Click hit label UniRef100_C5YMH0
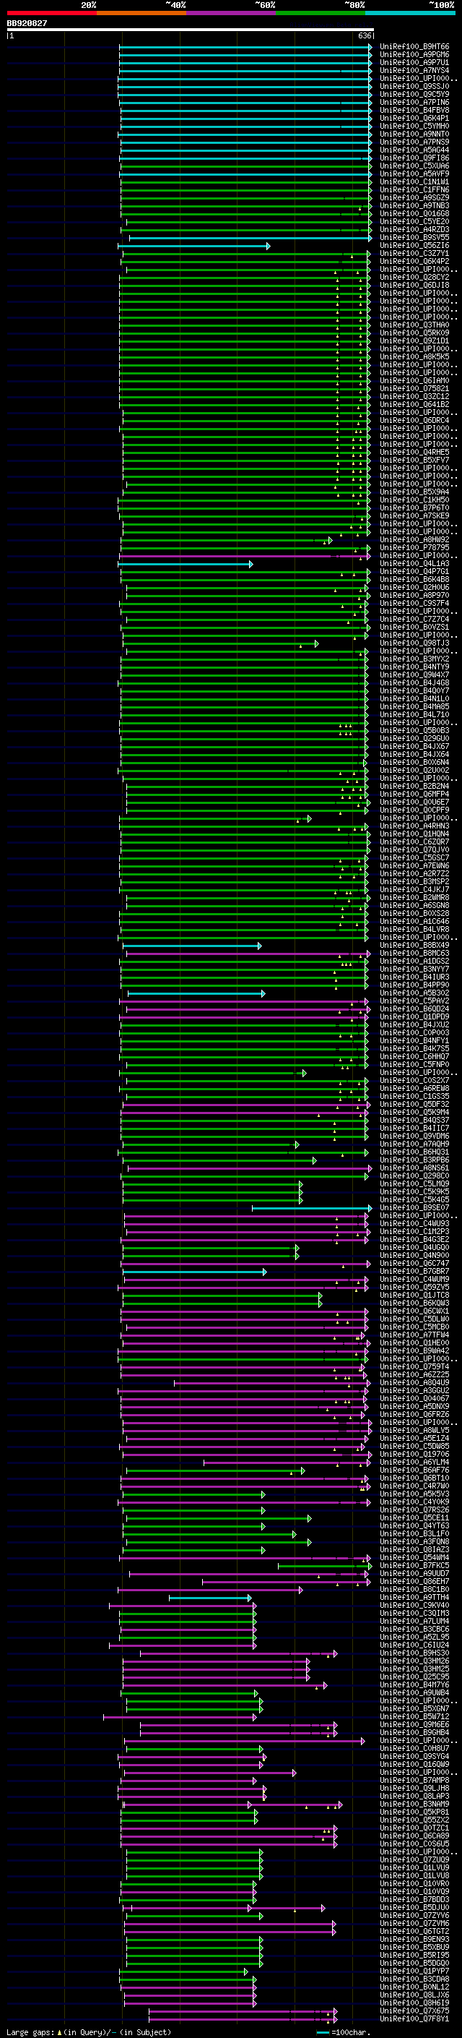This screenshot has width=462, height=2038. click(x=414, y=127)
